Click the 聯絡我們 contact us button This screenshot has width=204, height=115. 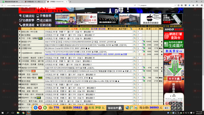click(115, 108)
